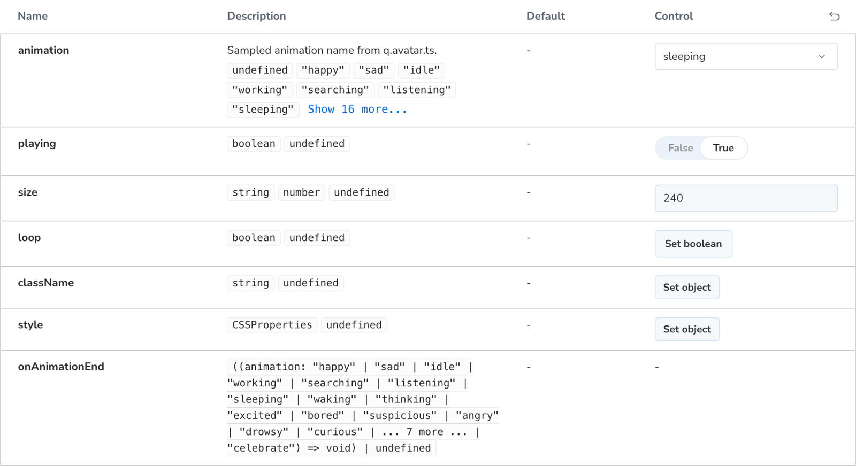Set the playing toggle to True
Viewport: 856px width, 466px height.
coord(723,148)
